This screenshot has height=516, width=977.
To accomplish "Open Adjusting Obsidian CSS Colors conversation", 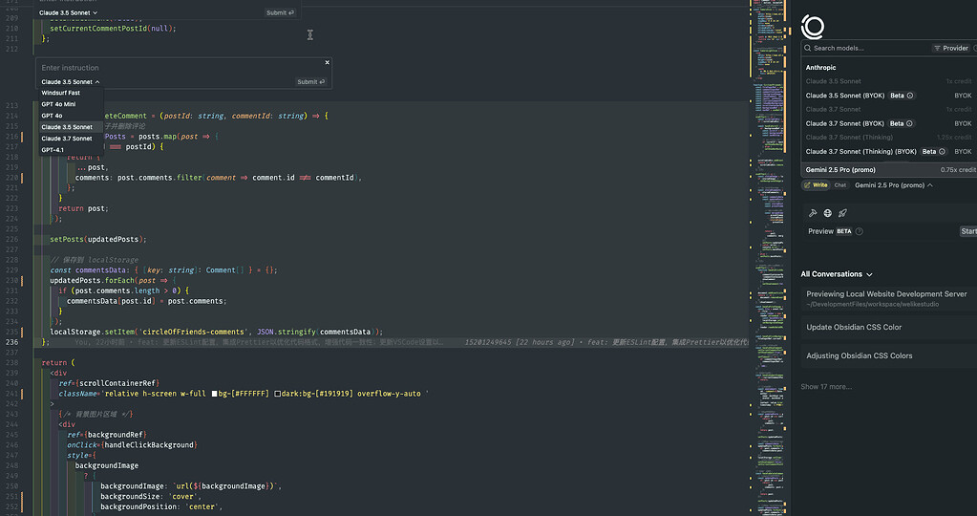I will click(888, 355).
